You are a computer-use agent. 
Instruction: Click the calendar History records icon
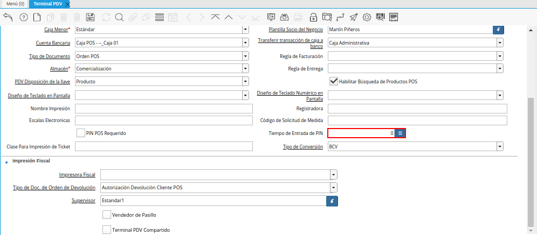point(173,17)
